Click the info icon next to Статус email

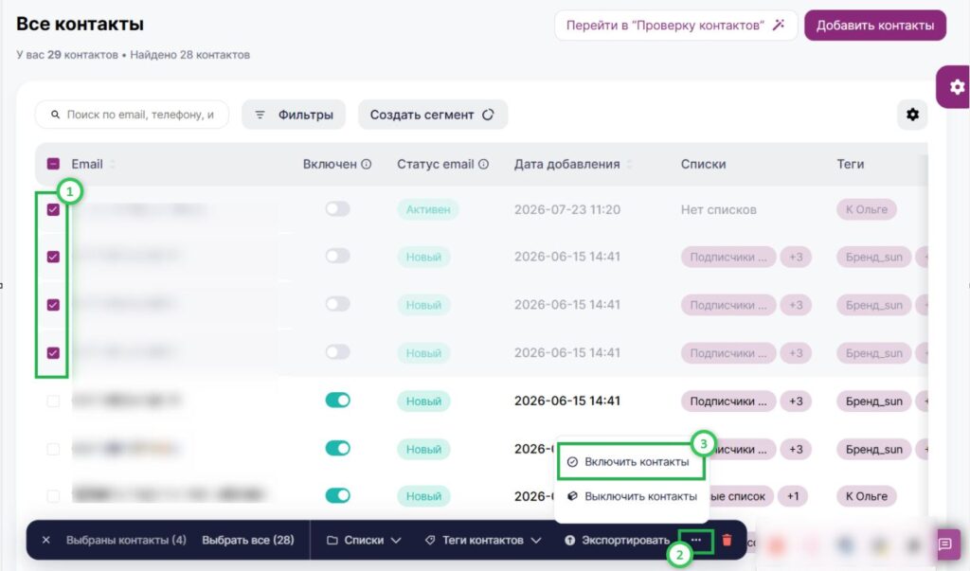(x=484, y=164)
